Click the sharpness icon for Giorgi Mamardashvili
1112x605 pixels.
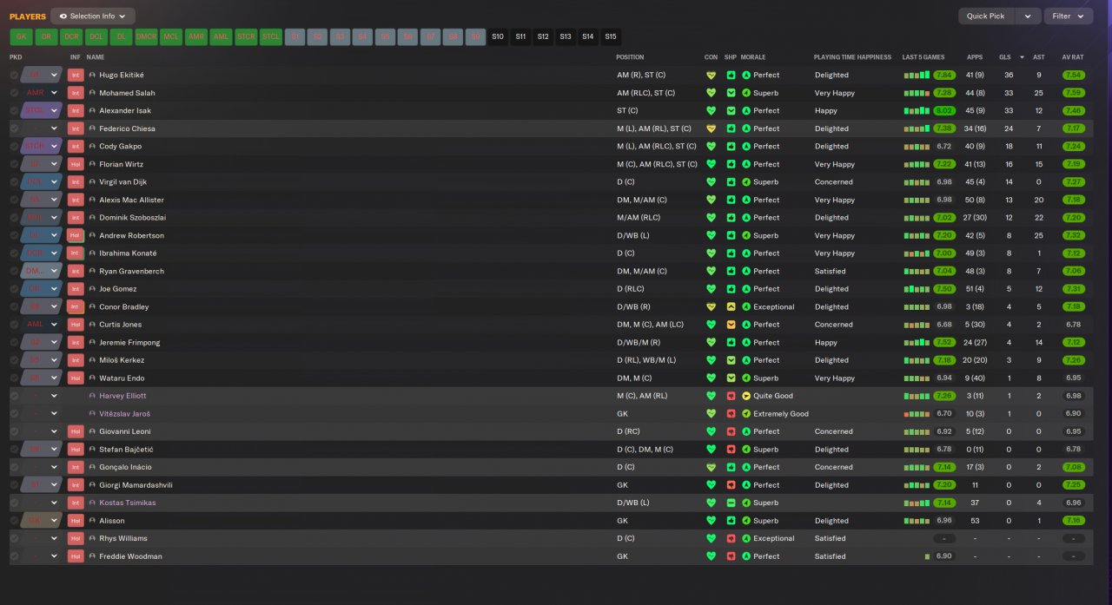pyautogui.click(x=731, y=485)
